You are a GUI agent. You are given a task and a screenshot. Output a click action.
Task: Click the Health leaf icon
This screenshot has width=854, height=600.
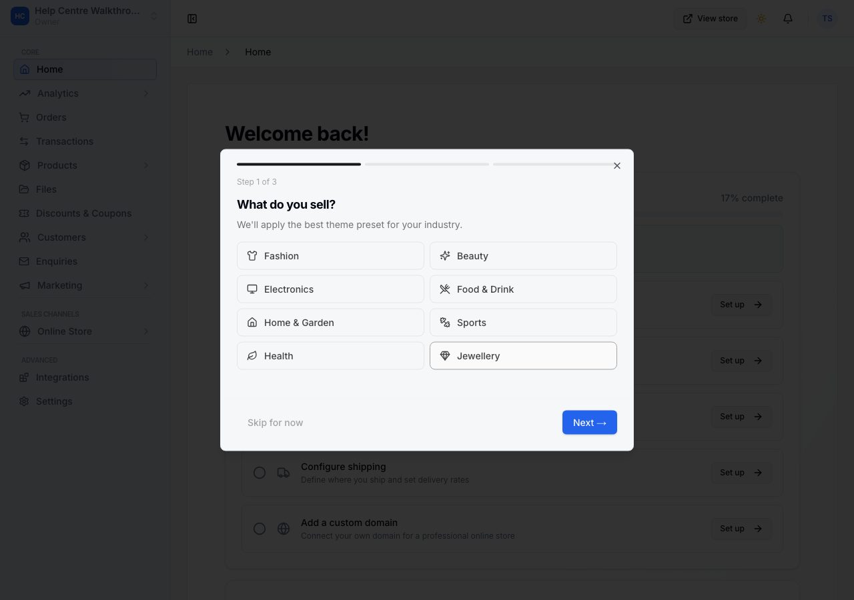tap(252, 356)
